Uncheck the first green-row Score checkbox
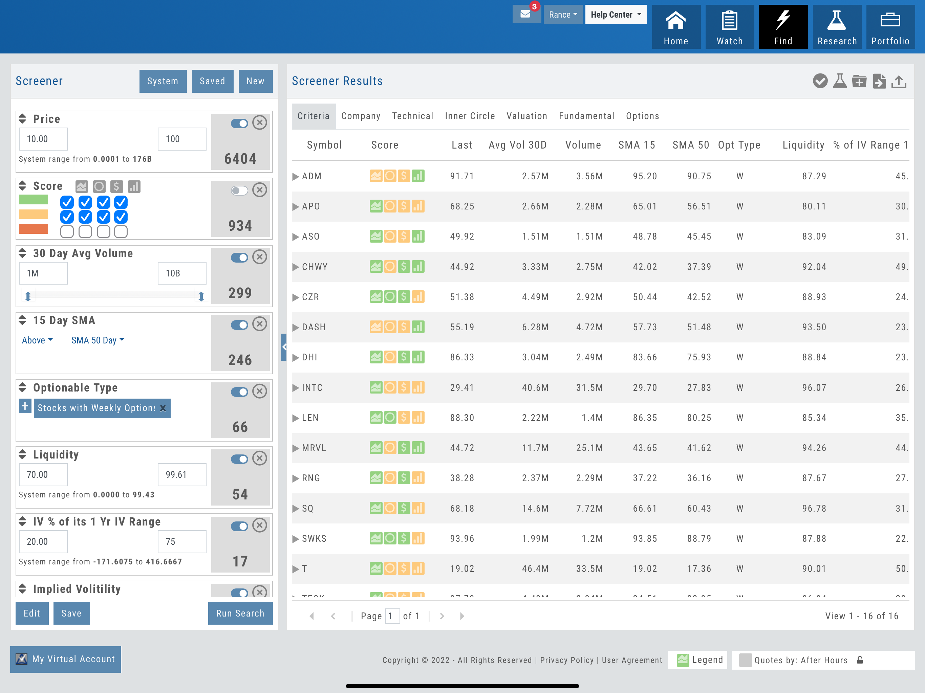925x693 pixels. [x=67, y=203]
